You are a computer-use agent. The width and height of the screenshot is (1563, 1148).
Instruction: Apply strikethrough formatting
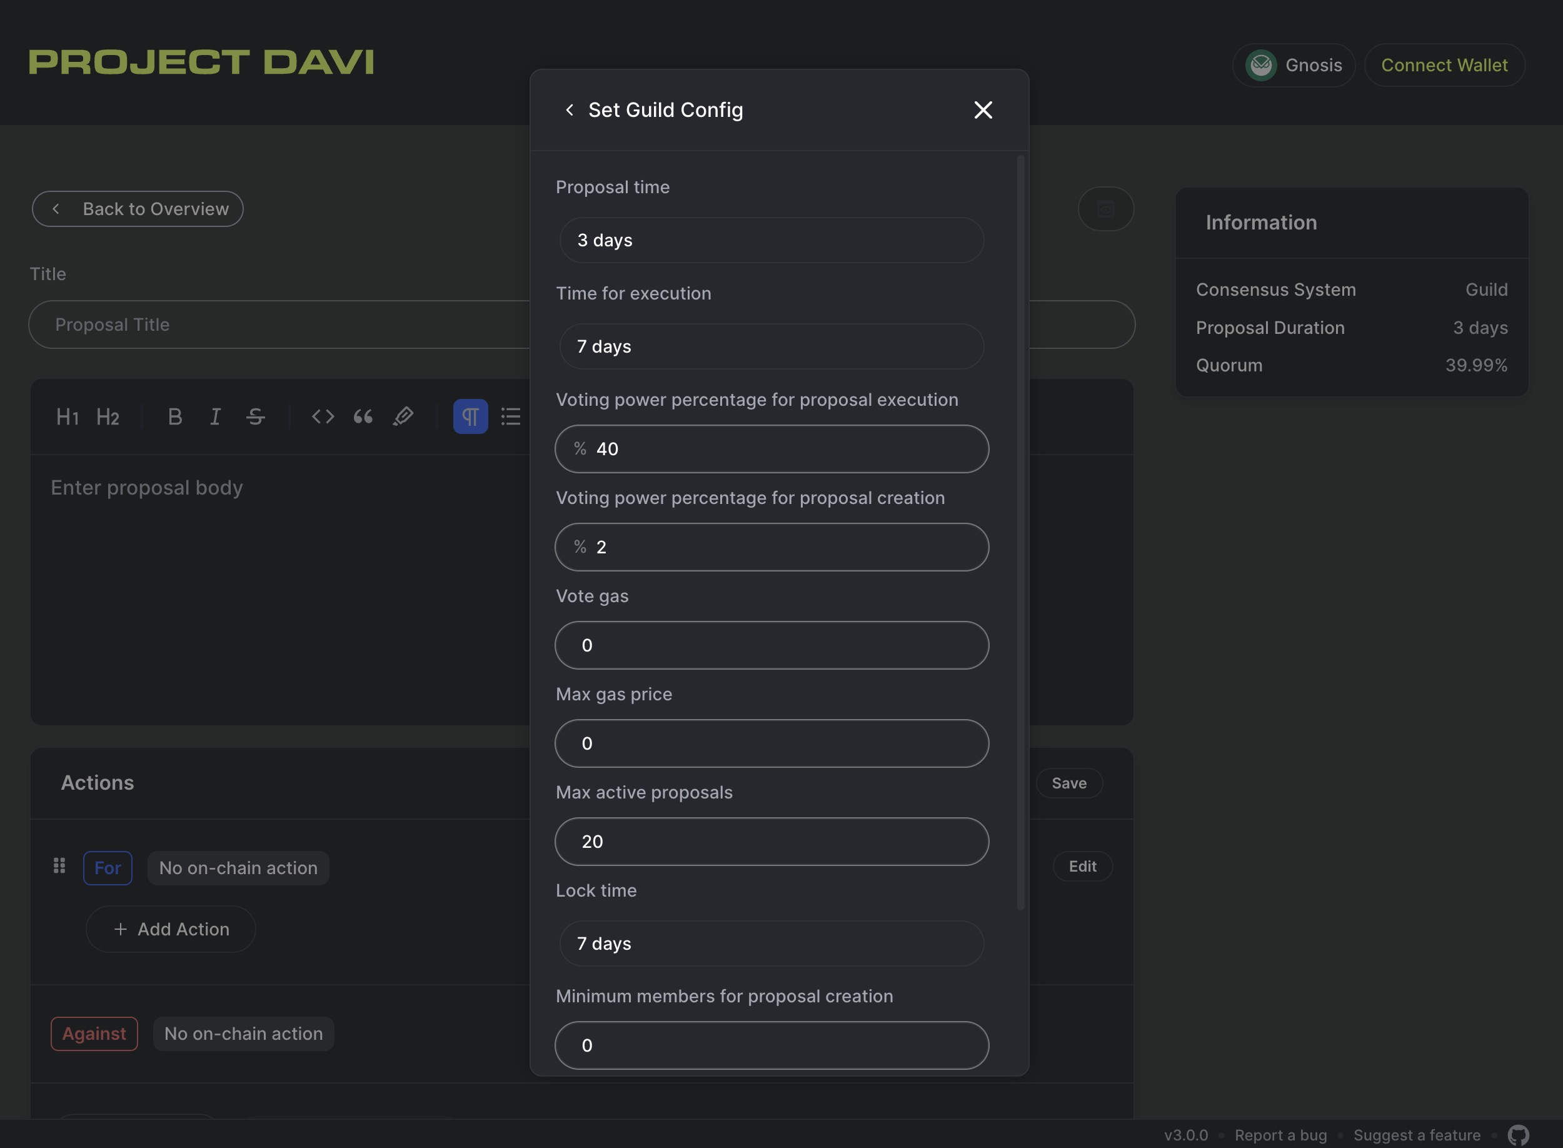[256, 416]
